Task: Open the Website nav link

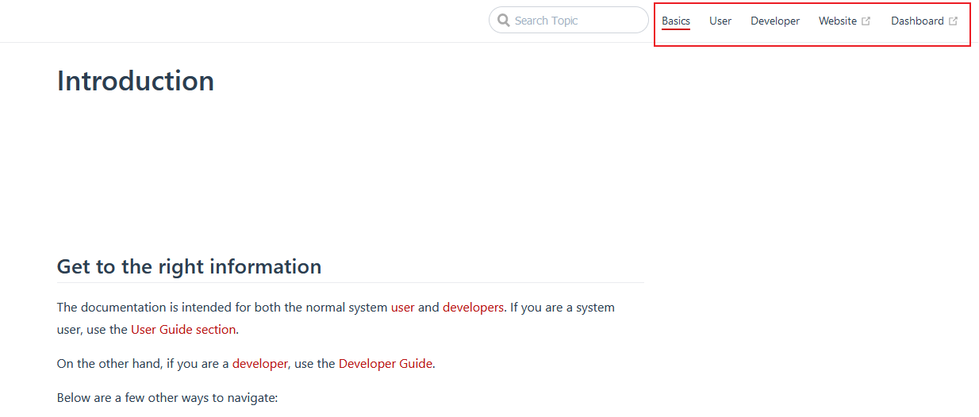Action: pos(838,21)
